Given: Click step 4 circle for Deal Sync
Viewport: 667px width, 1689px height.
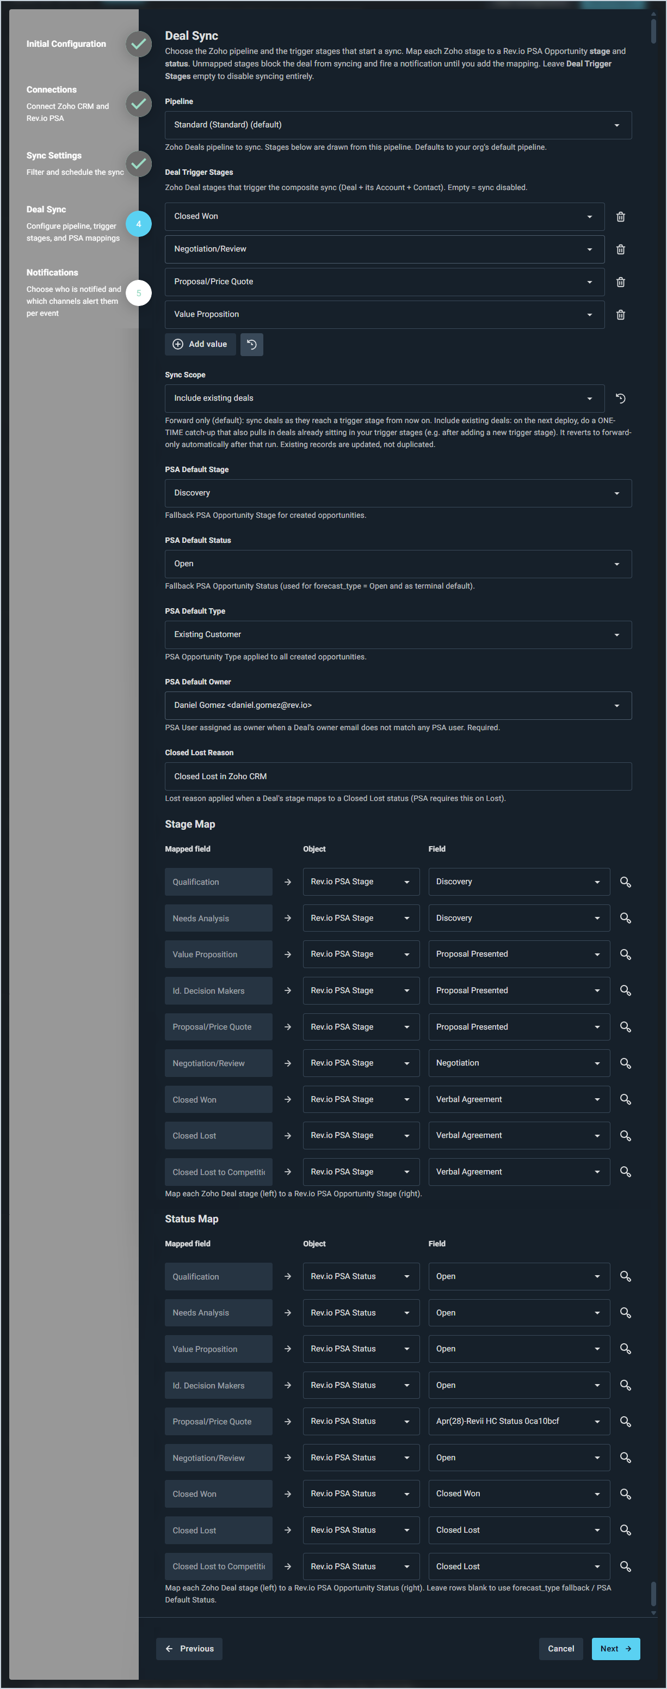Looking at the screenshot, I should (x=138, y=224).
